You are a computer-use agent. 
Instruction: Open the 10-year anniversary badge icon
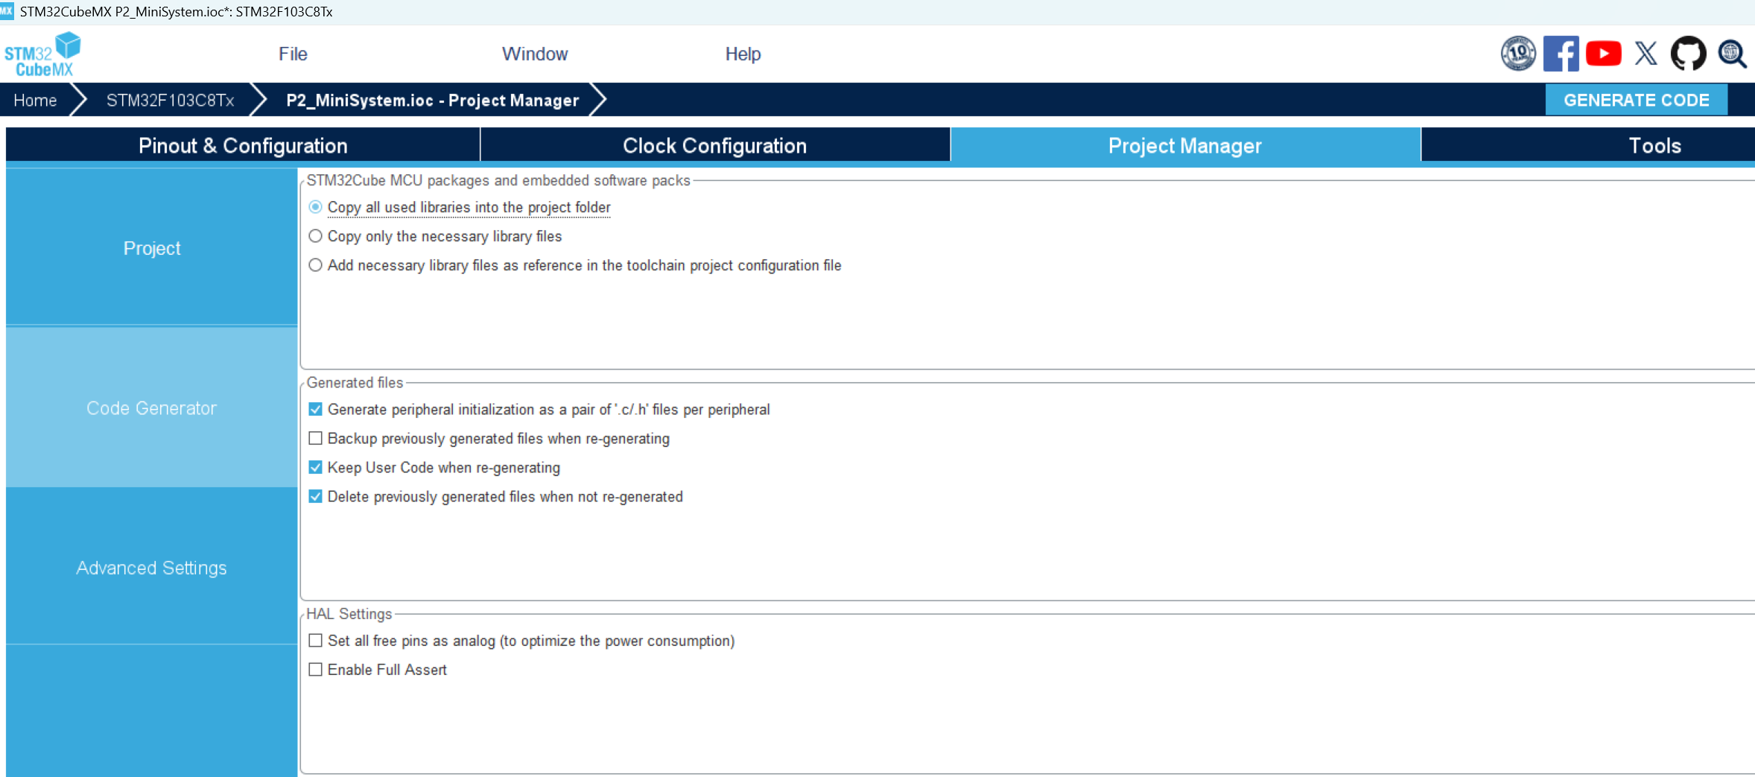click(x=1518, y=54)
